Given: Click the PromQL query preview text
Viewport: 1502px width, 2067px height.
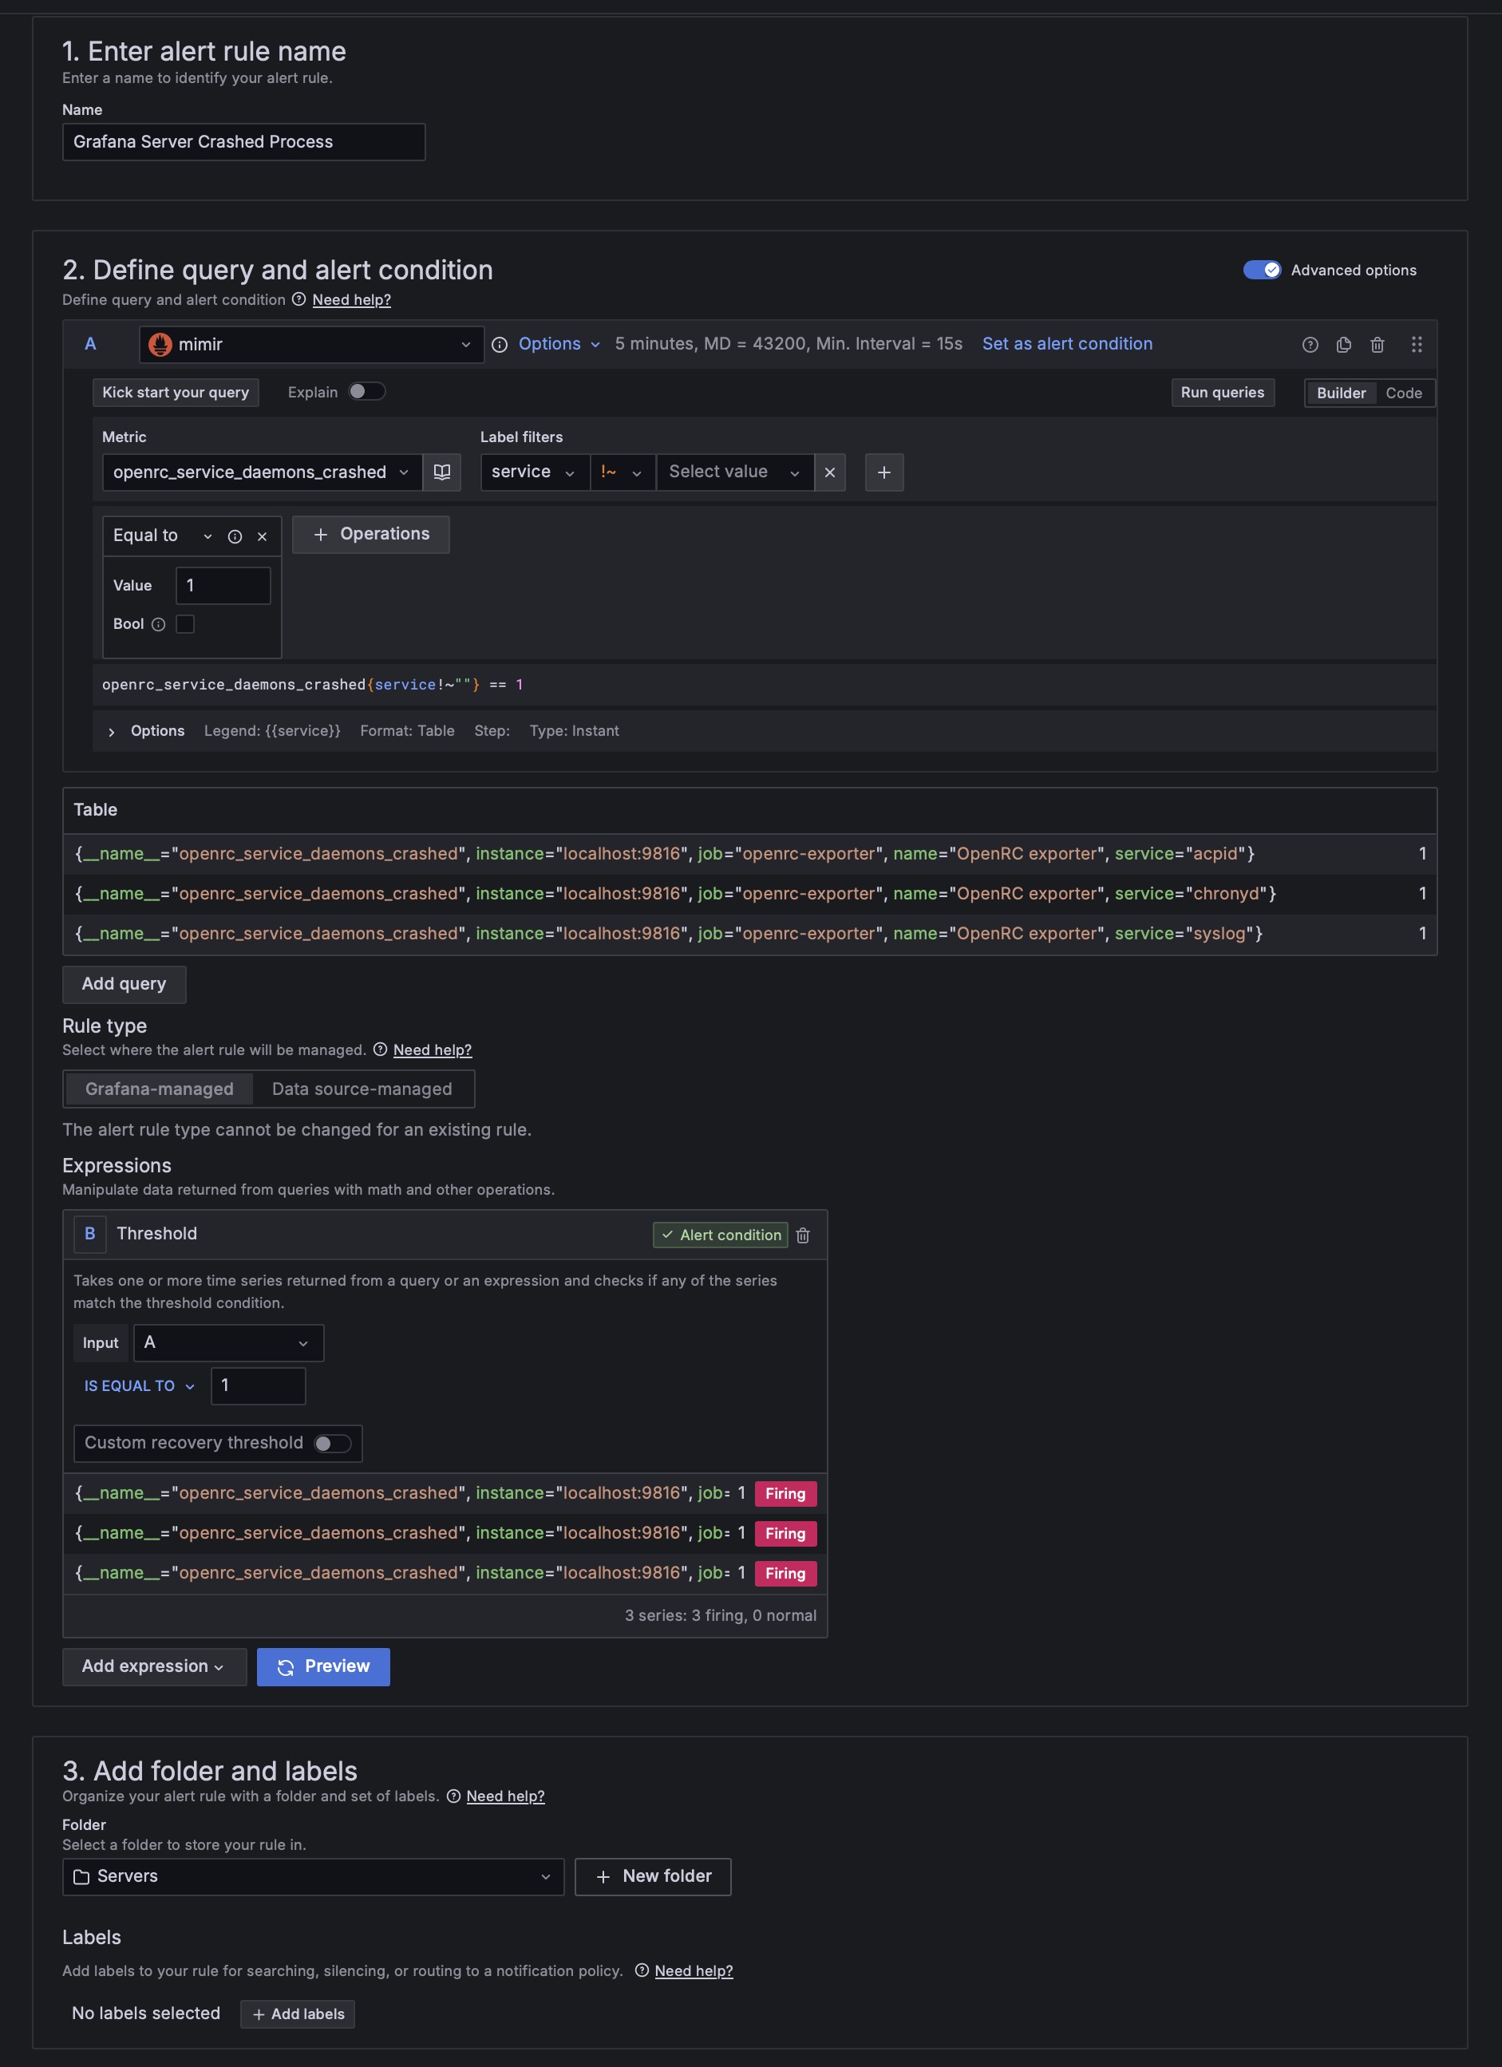Looking at the screenshot, I should [313, 685].
